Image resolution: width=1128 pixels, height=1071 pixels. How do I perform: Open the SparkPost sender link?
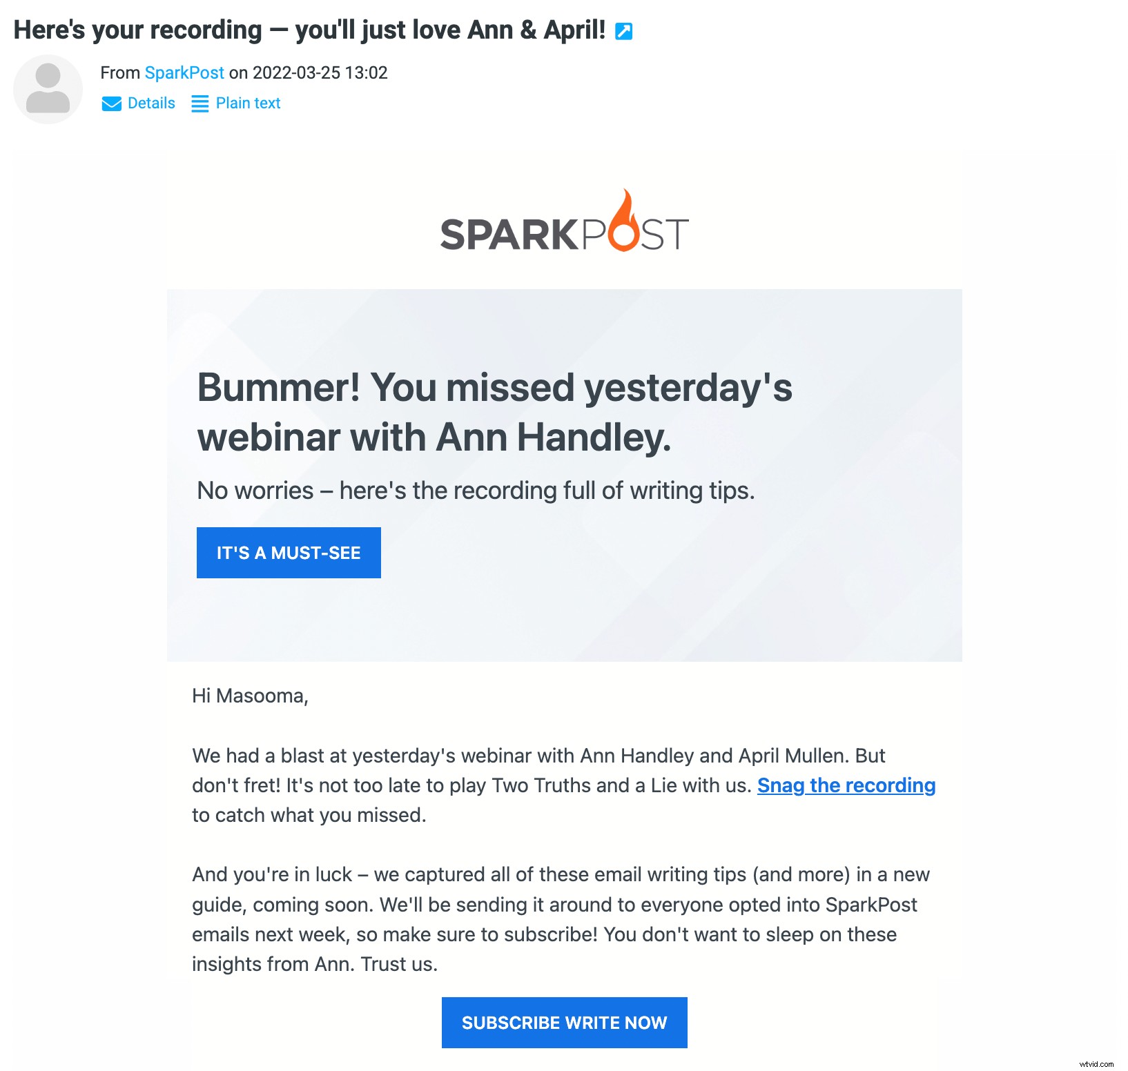(x=184, y=72)
